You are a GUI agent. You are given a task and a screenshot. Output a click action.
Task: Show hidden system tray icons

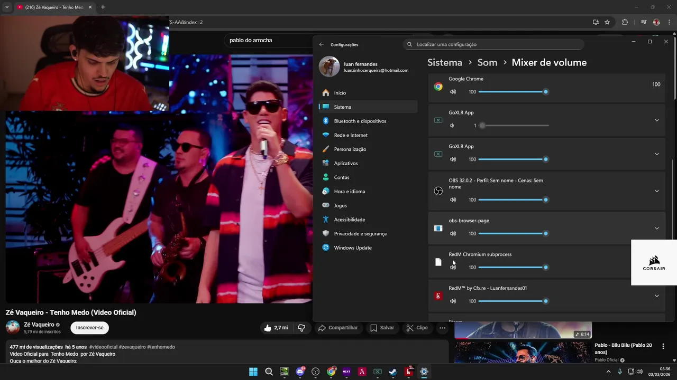[608, 372]
